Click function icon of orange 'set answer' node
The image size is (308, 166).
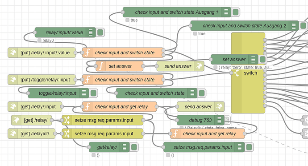101,66
